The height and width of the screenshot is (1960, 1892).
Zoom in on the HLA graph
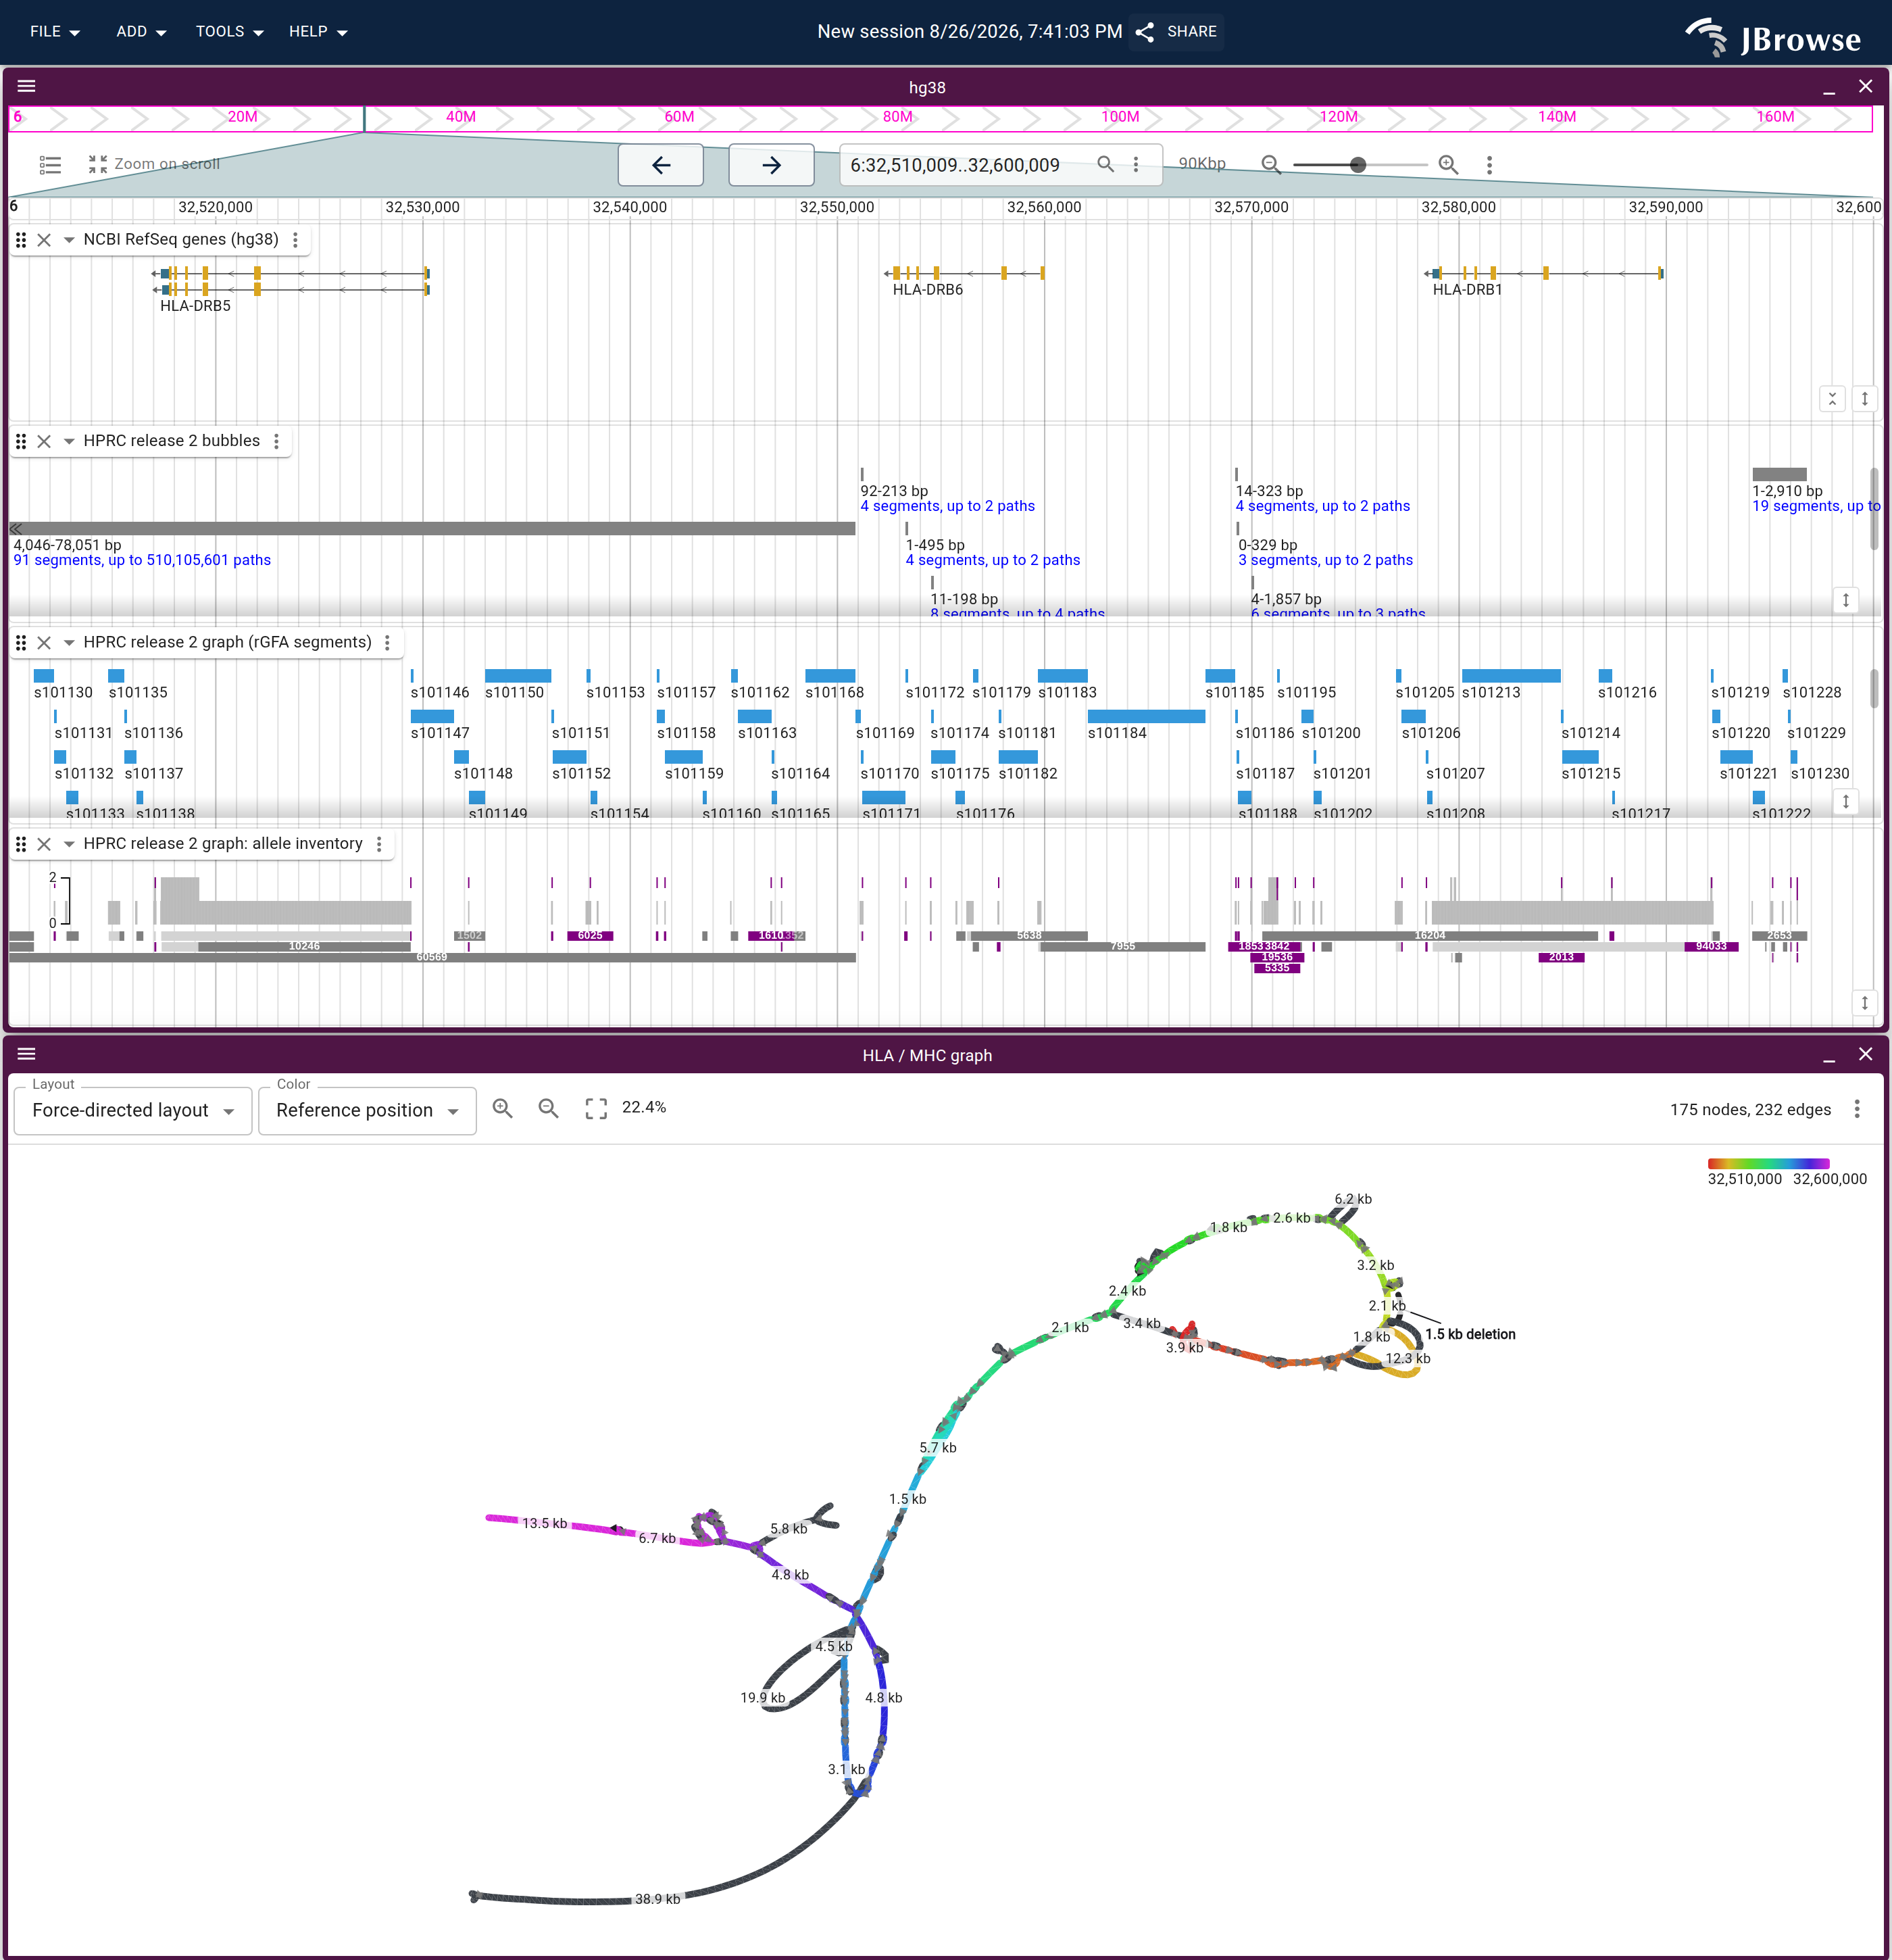pyautogui.click(x=502, y=1108)
